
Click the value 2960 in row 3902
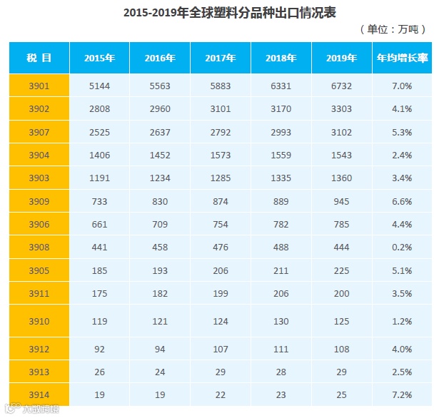coord(160,108)
